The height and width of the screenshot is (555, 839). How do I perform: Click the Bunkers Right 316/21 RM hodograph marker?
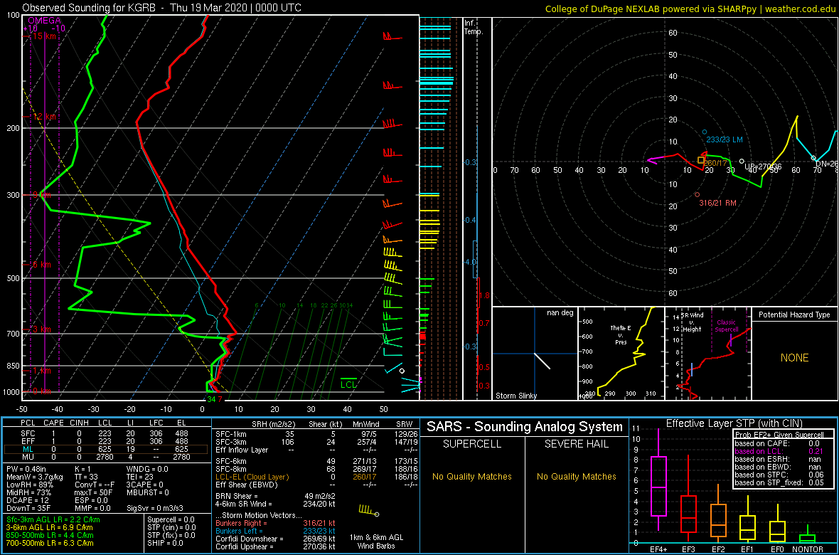coord(697,195)
